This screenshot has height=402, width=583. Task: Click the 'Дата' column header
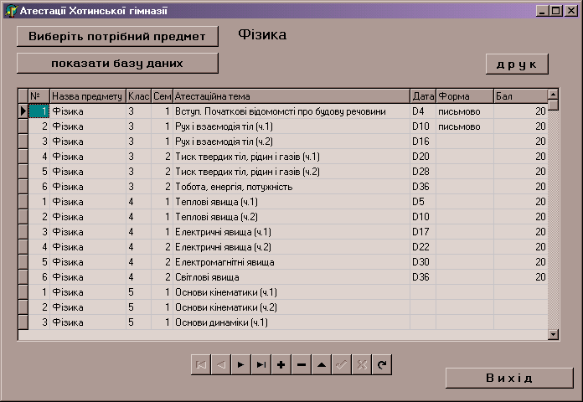click(x=423, y=96)
